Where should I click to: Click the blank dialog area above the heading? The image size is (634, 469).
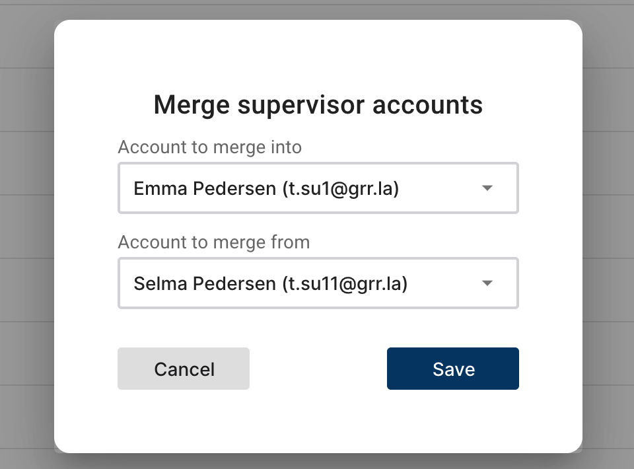coord(318,53)
